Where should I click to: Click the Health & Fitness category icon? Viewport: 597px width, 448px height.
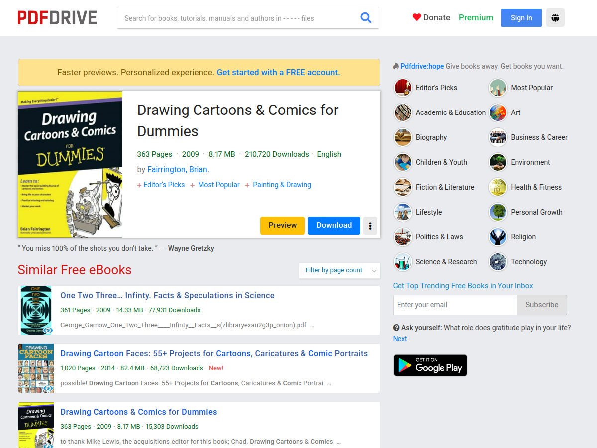[x=497, y=187]
